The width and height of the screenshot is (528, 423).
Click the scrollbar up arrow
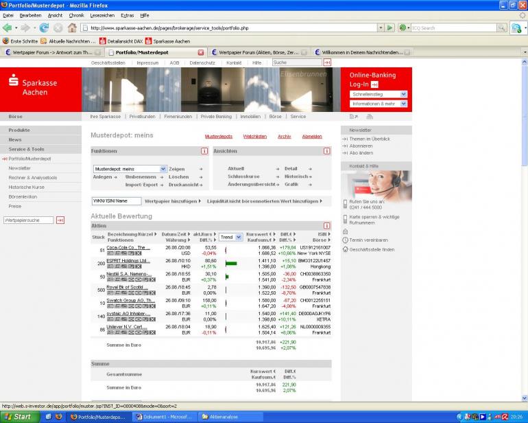point(525,62)
